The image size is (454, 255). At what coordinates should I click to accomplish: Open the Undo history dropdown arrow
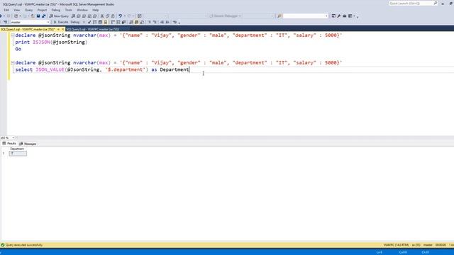tap(125, 16)
